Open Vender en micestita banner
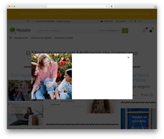 tap(138, 119)
